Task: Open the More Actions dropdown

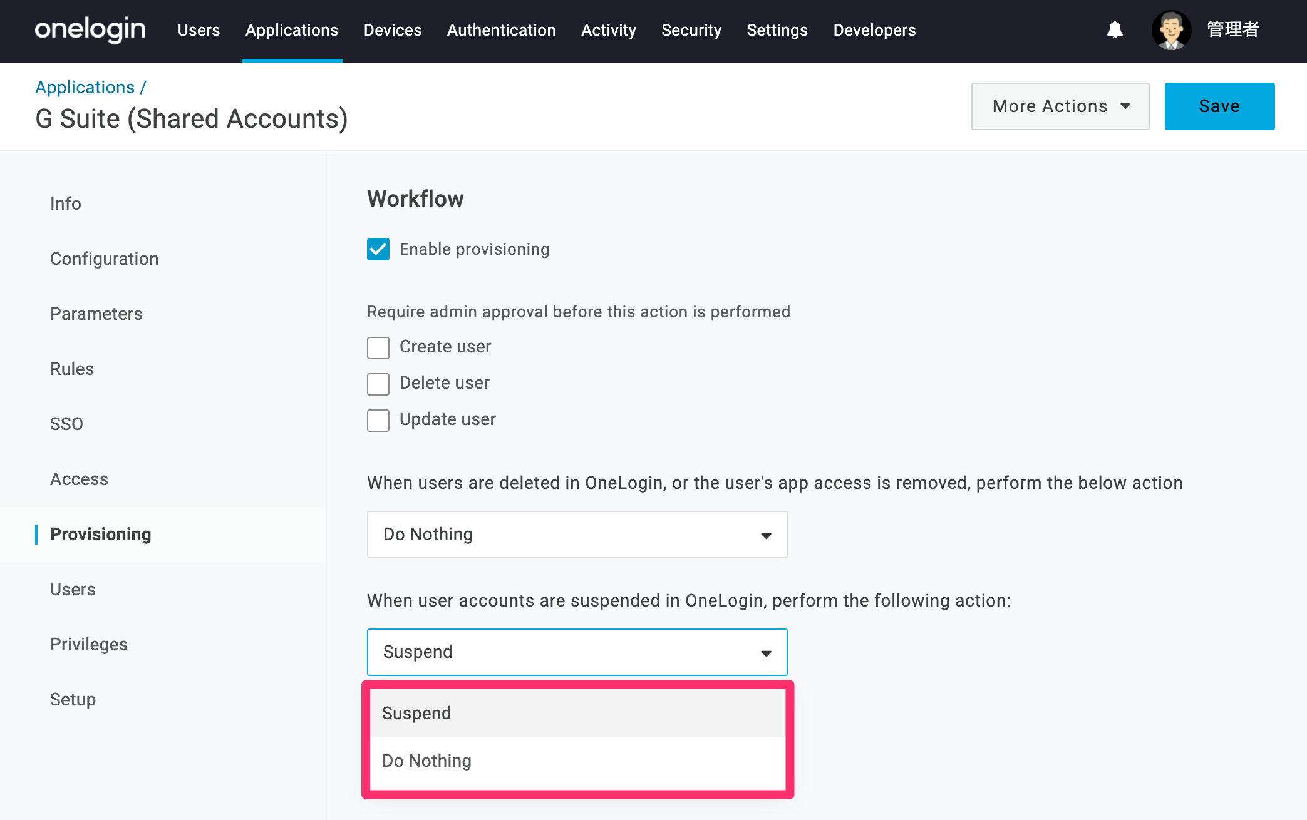Action: tap(1060, 106)
